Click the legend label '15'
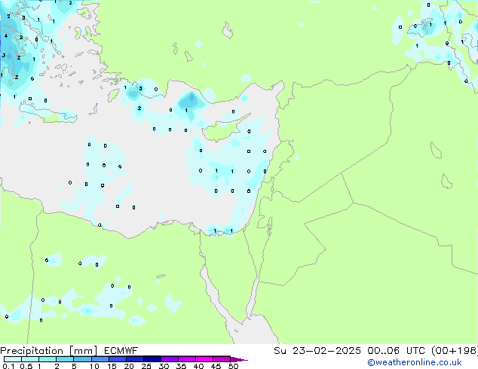The image size is (478, 369). pyautogui.click(x=112, y=366)
